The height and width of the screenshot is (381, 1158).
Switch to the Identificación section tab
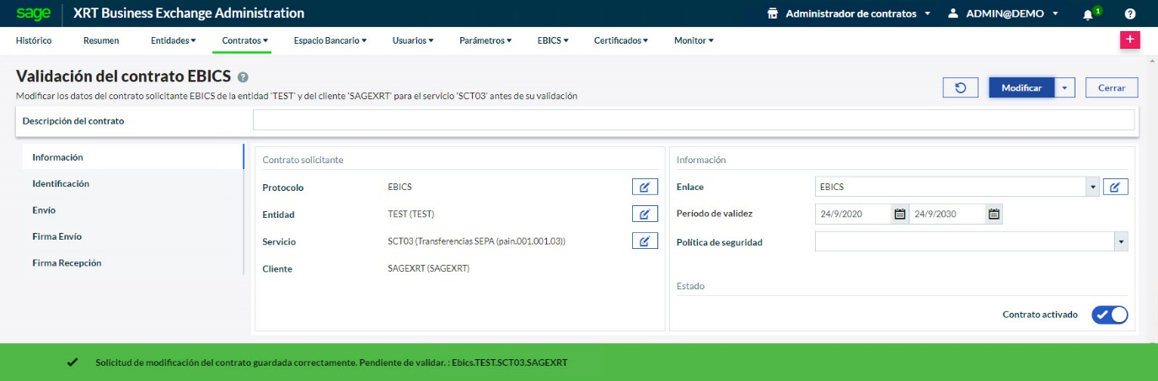coord(61,183)
